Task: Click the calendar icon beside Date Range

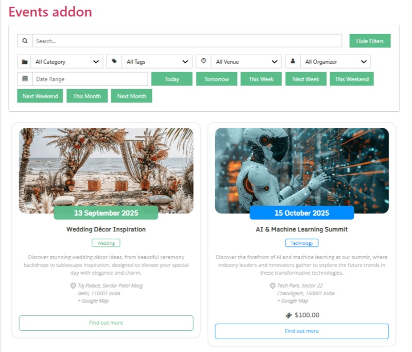Action: 25,79
